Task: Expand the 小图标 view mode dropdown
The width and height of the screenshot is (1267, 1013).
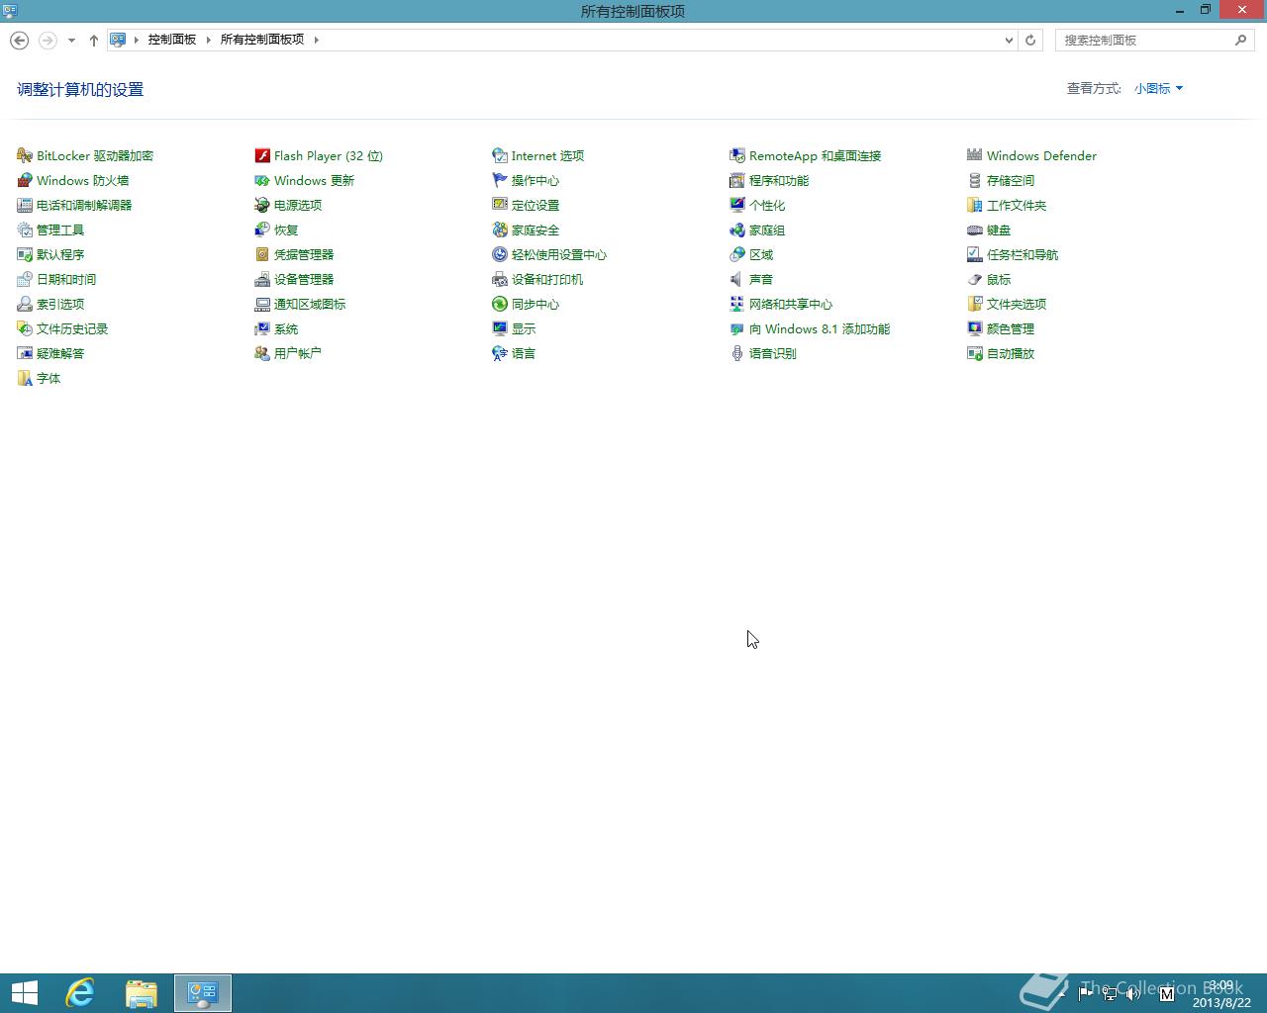Action: pyautogui.click(x=1158, y=88)
